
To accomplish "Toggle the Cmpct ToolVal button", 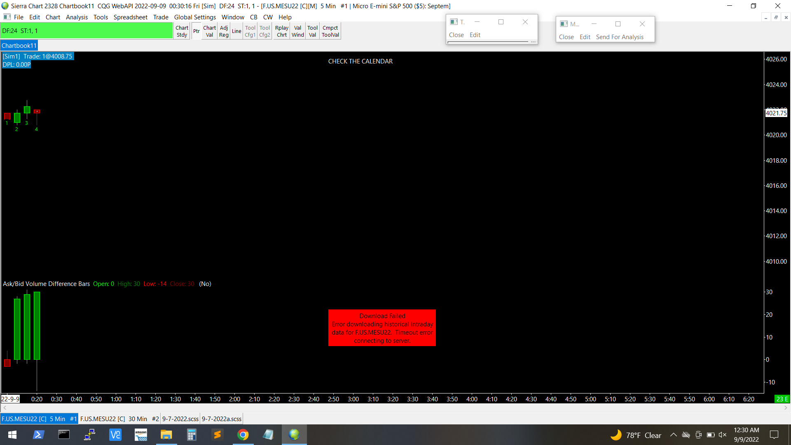I will pyautogui.click(x=330, y=31).
